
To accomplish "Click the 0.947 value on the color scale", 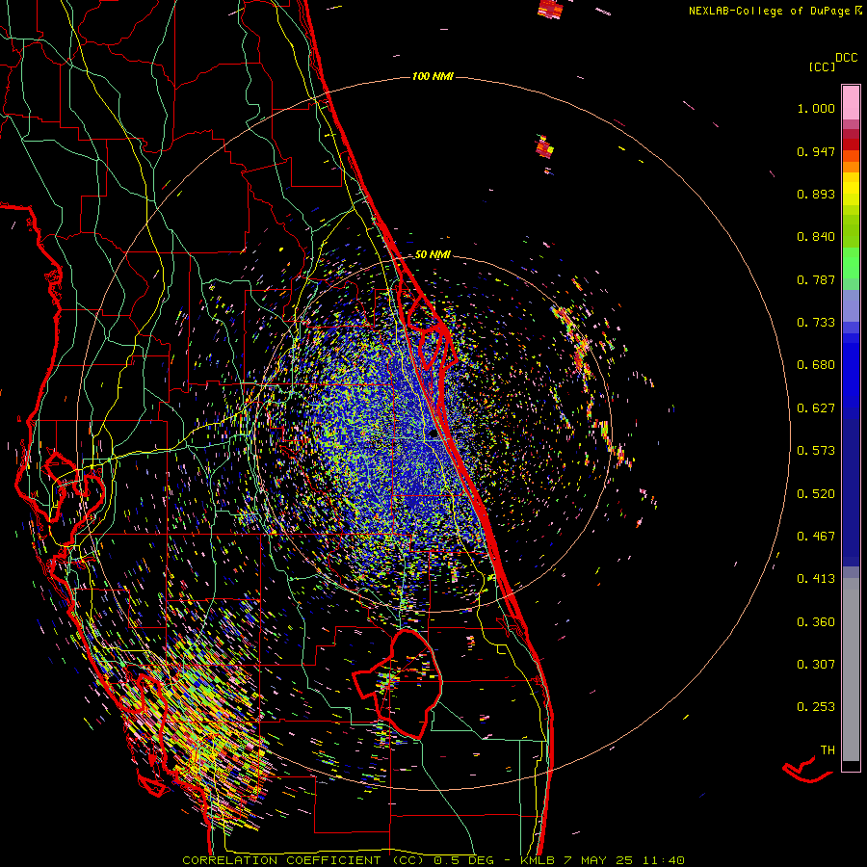I will coord(816,151).
